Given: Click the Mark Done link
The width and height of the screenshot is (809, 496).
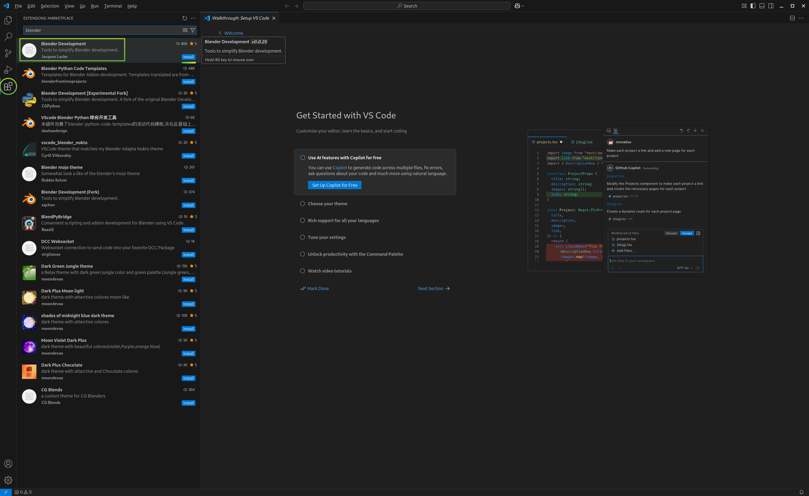Looking at the screenshot, I should point(315,288).
